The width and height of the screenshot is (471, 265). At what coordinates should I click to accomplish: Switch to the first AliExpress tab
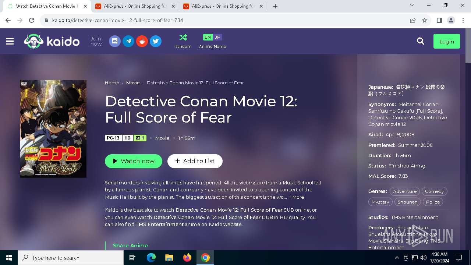click(x=135, y=6)
